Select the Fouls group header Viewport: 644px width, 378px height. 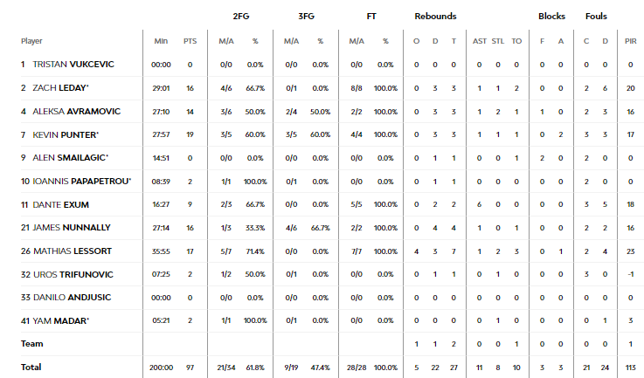coord(596,16)
